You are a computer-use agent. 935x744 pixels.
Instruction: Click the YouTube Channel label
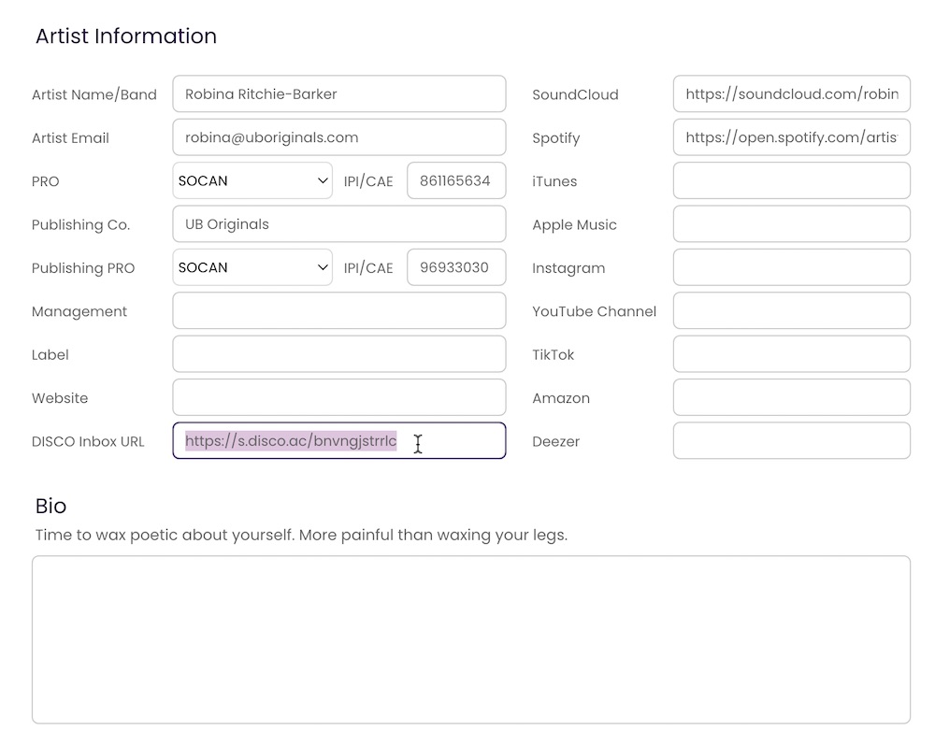coord(594,311)
